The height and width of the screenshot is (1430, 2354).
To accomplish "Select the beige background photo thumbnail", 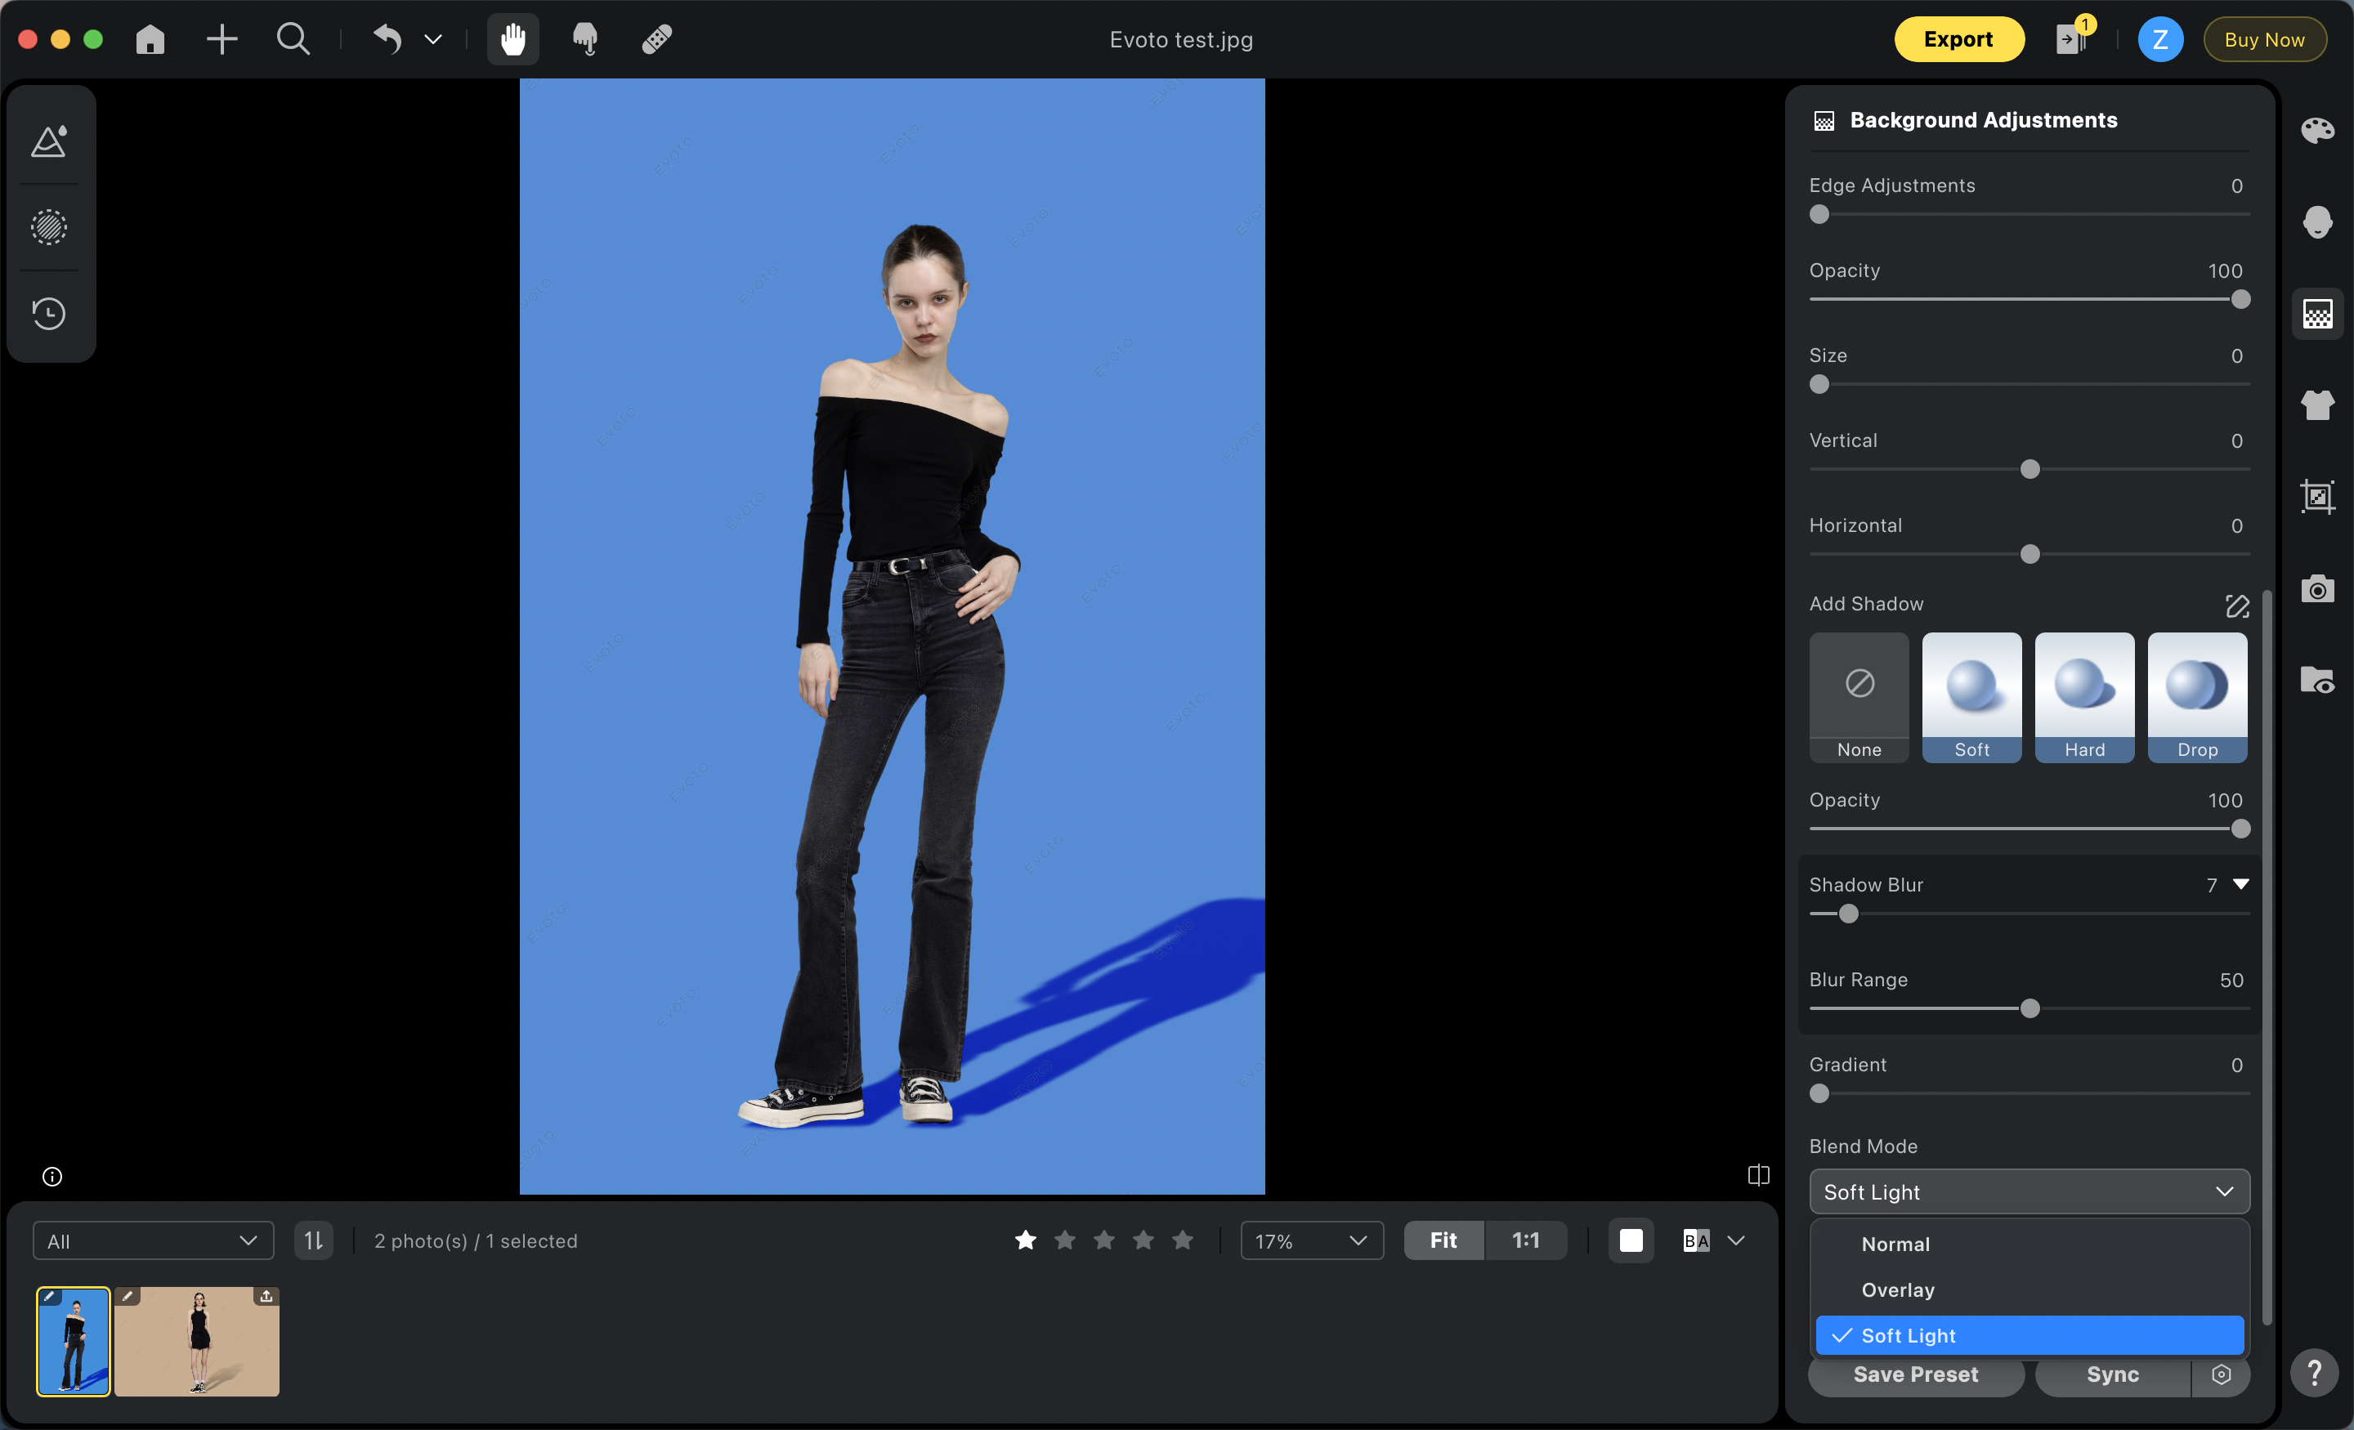I will [197, 1341].
